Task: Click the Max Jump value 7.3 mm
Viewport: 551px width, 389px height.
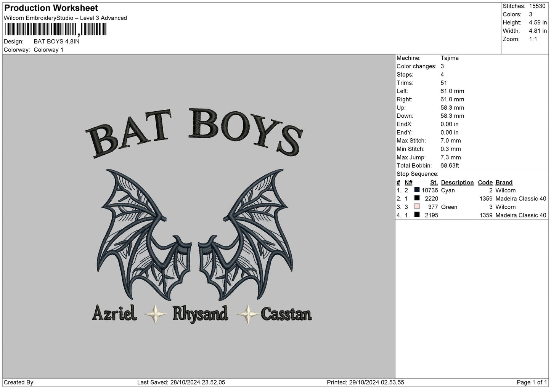Action: [x=451, y=157]
